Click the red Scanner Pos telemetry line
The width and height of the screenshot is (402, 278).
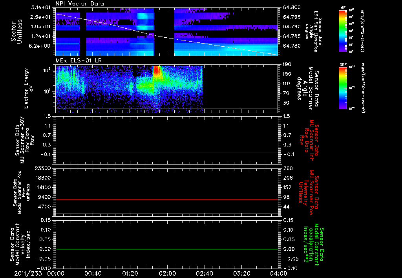click(x=166, y=199)
